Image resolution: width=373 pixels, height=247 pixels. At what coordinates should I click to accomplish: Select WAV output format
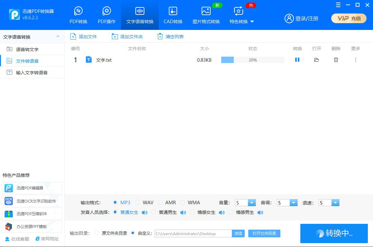pos(138,203)
